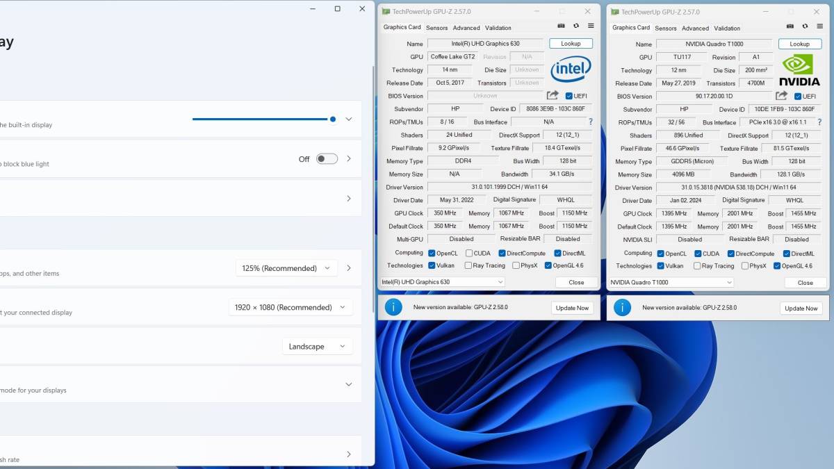The image size is (834, 469).
Task: Switch to Sensors tab in NVIDIA GPU-Z window
Action: pyautogui.click(x=665, y=28)
